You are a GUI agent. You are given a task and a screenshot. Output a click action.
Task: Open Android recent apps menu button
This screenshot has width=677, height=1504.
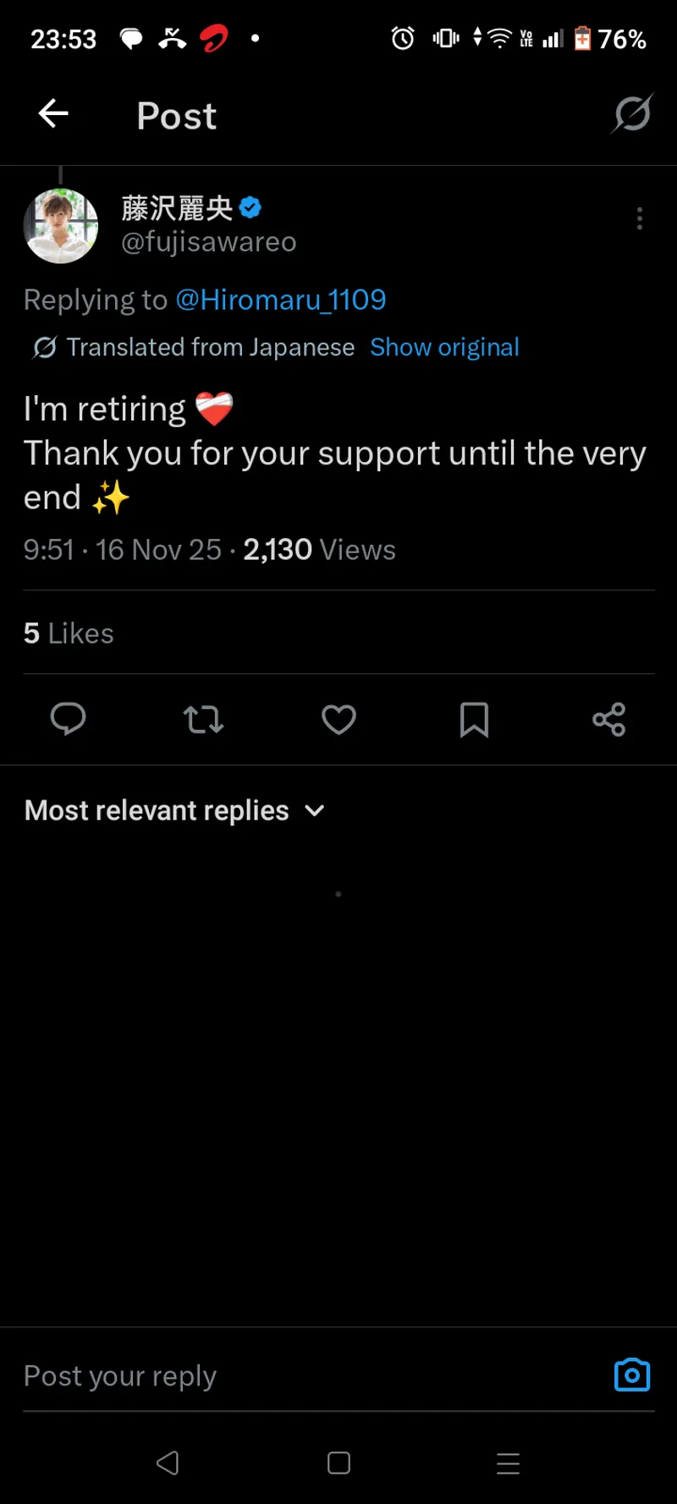508,1463
